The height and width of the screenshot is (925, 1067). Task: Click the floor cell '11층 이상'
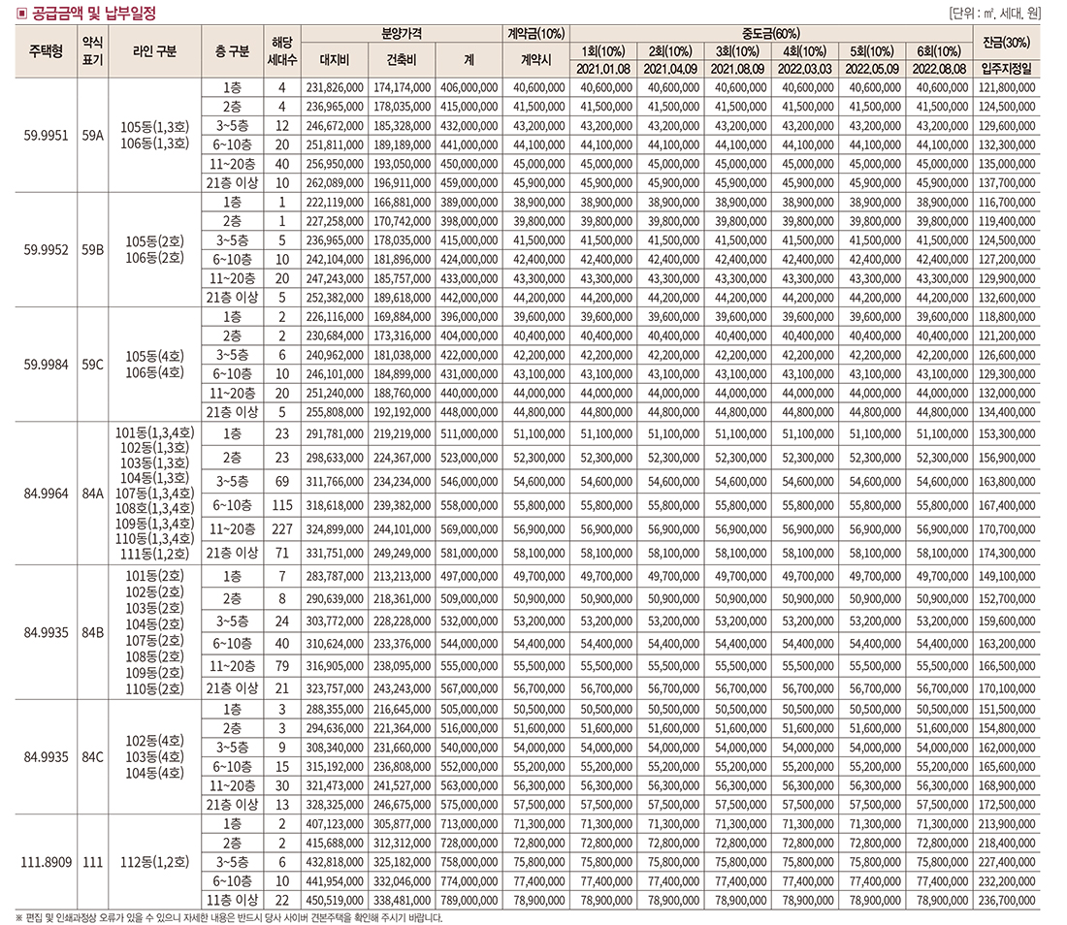point(232,900)
